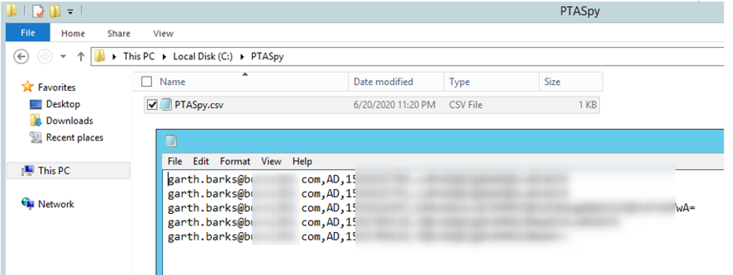
Task: Open the Notepad Edit menu
Action: point(201,162)
